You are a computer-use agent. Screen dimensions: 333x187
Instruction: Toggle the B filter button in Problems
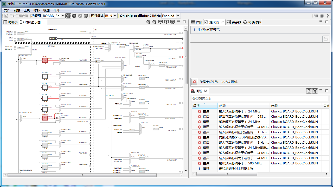pyautogui.click(x=309, y=91)
